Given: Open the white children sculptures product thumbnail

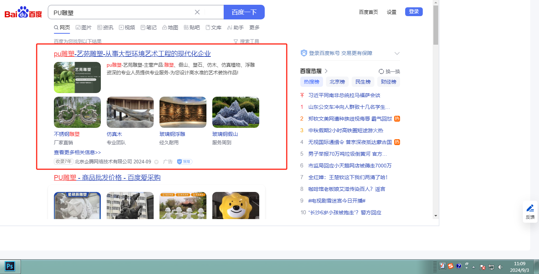Looking at the screenshot, I should [x=183, y=205].
